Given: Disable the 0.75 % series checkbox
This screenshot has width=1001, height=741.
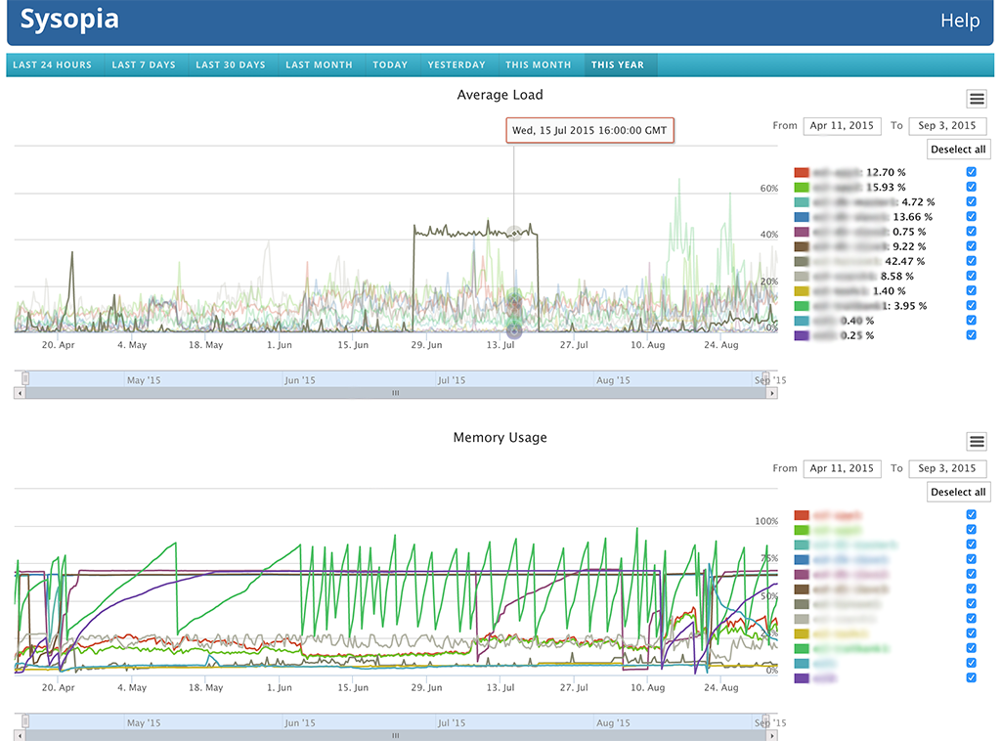Looking at the screenshot, I should click(971, 231).
